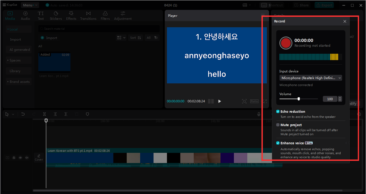Open the Text tab
The width and height of the screenshot is (366, 194).
click(x=41, y=16)
